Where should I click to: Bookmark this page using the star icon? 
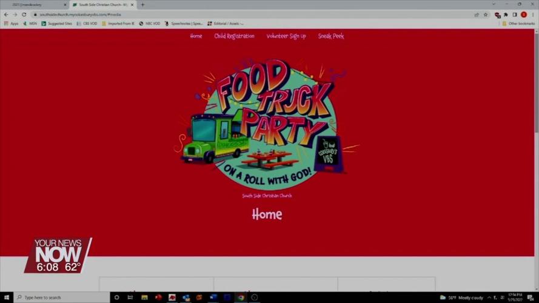click(486, 15)
